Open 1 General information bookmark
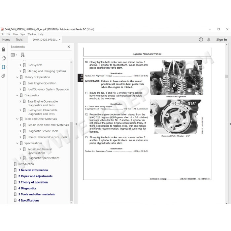This screenshot has height=231, width=231. (x=33, y=170)
